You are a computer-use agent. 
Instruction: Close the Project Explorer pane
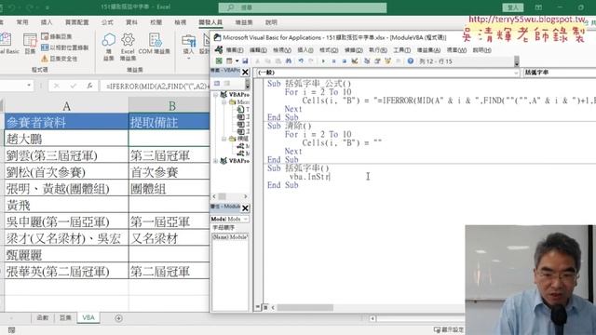[x=245, y=73]
